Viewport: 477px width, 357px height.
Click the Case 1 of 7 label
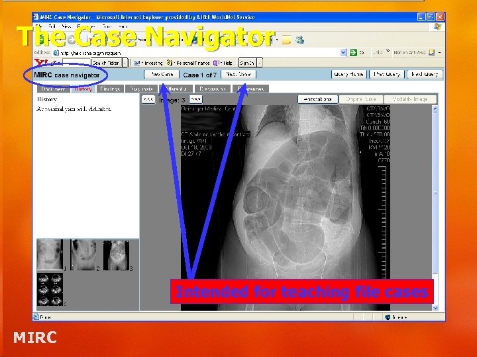[x=200, y=75]
